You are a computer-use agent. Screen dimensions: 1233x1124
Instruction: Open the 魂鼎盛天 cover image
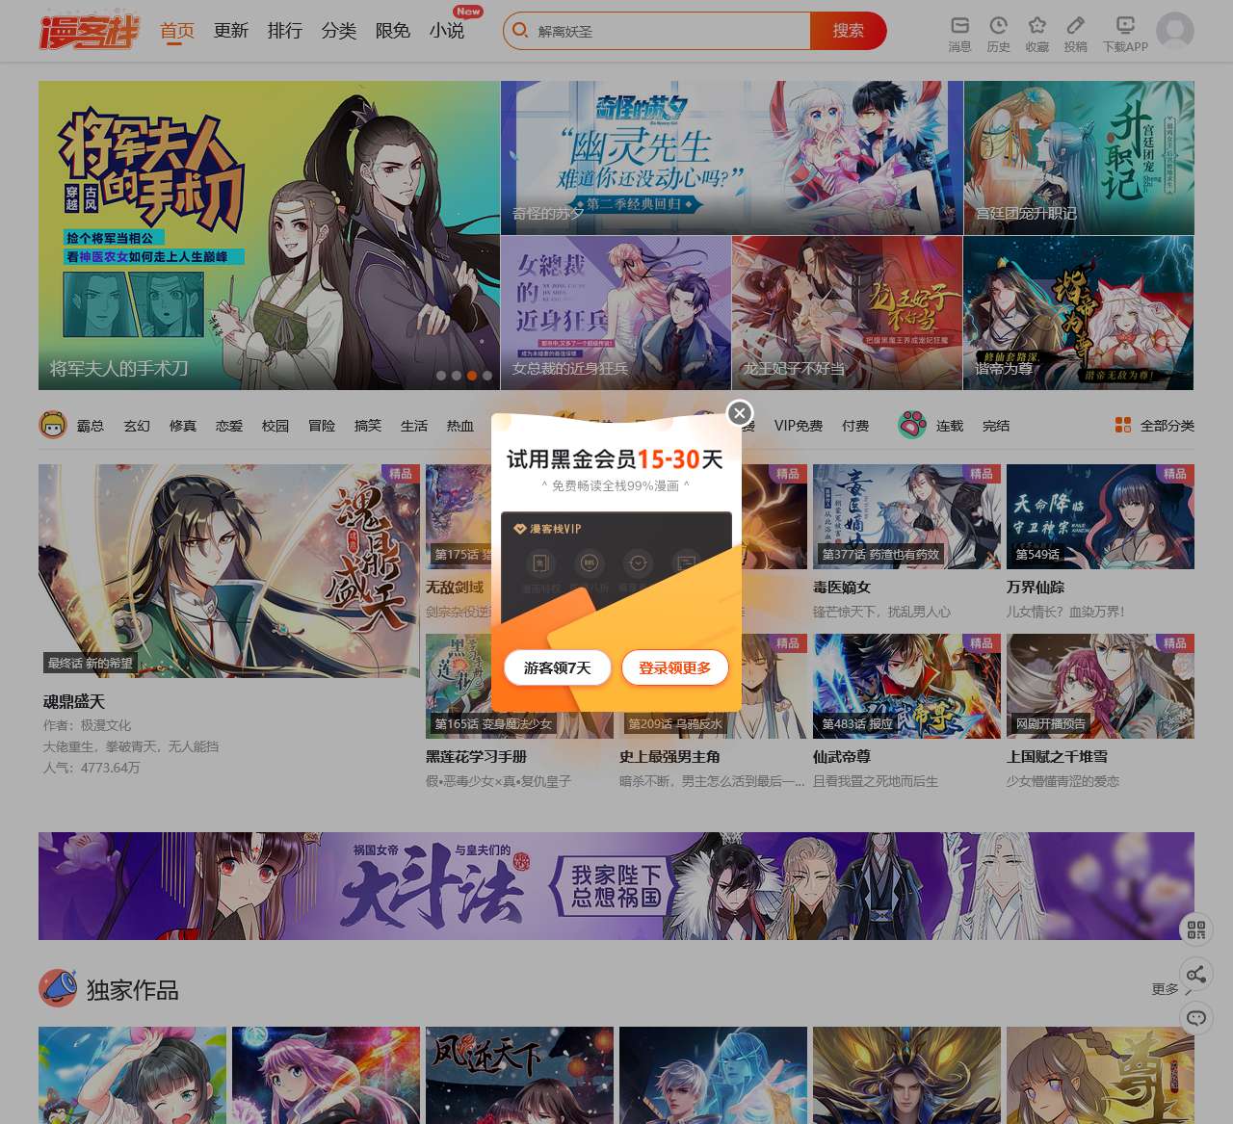(229, 570)
